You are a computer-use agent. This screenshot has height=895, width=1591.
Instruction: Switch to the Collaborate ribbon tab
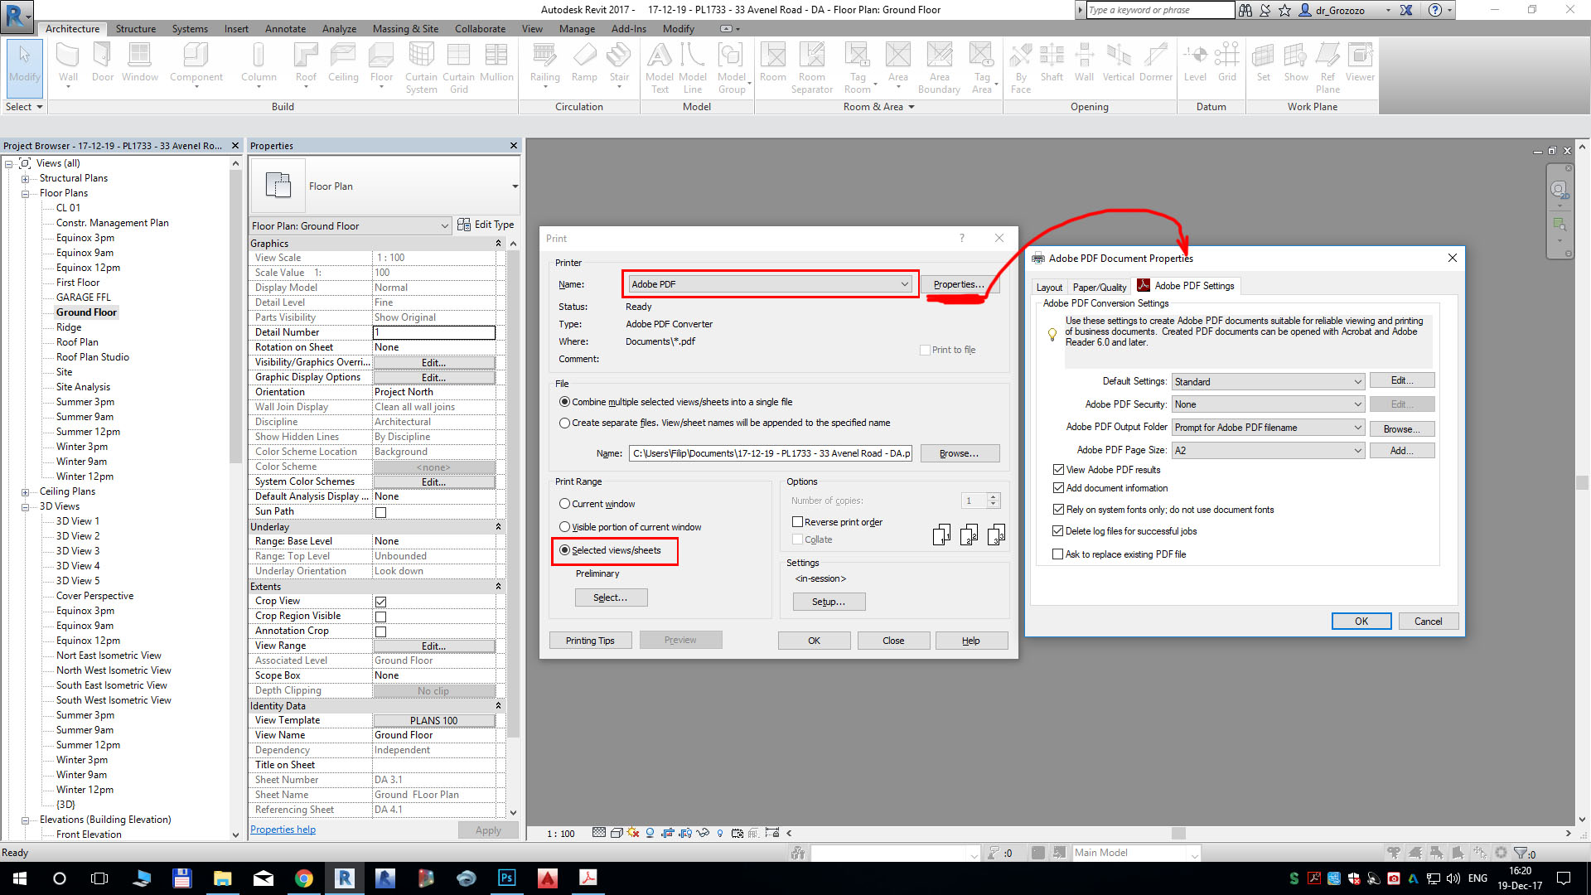pyautogui.click(x=480, y=29)
